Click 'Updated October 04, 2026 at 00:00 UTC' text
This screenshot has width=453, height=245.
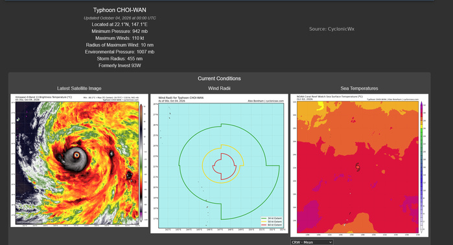[120, 18]
